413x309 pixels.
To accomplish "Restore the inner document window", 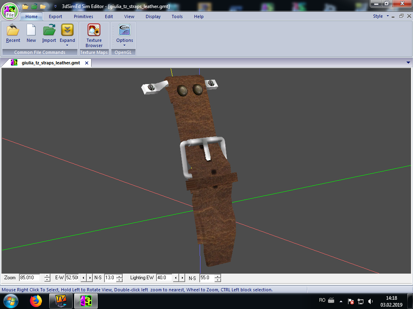I will tap(401, 16).
